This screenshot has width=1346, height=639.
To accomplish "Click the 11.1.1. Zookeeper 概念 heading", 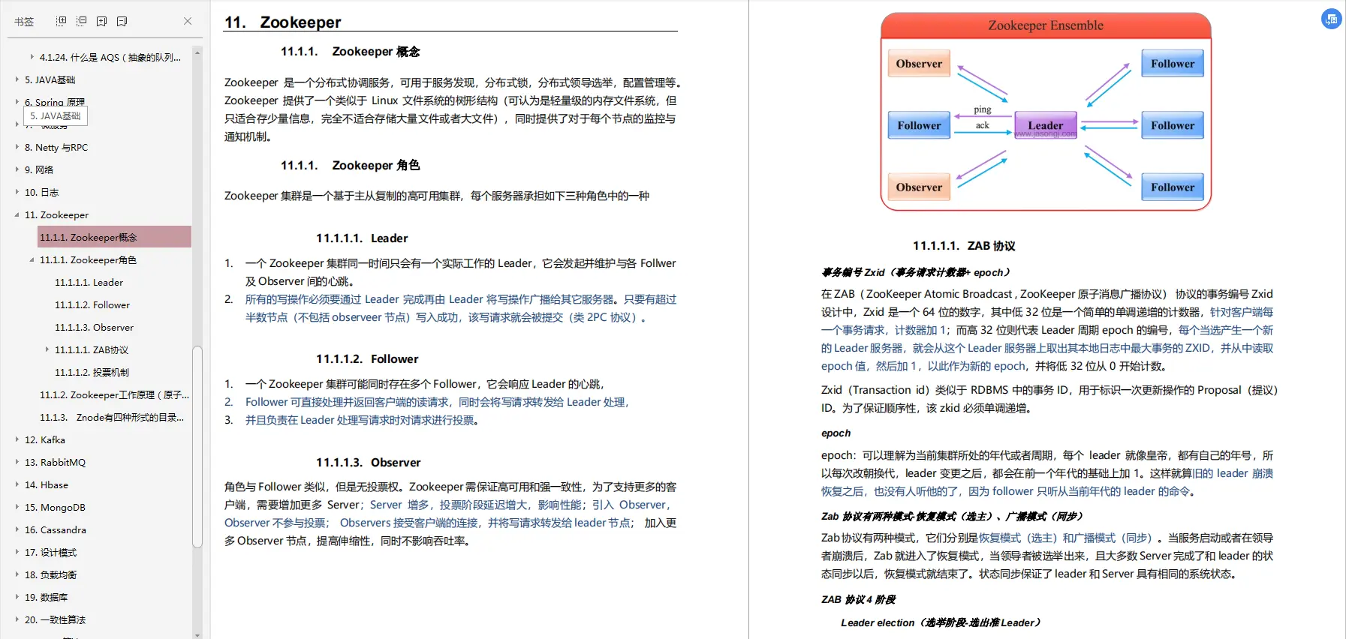I will [x=350, y=52].
